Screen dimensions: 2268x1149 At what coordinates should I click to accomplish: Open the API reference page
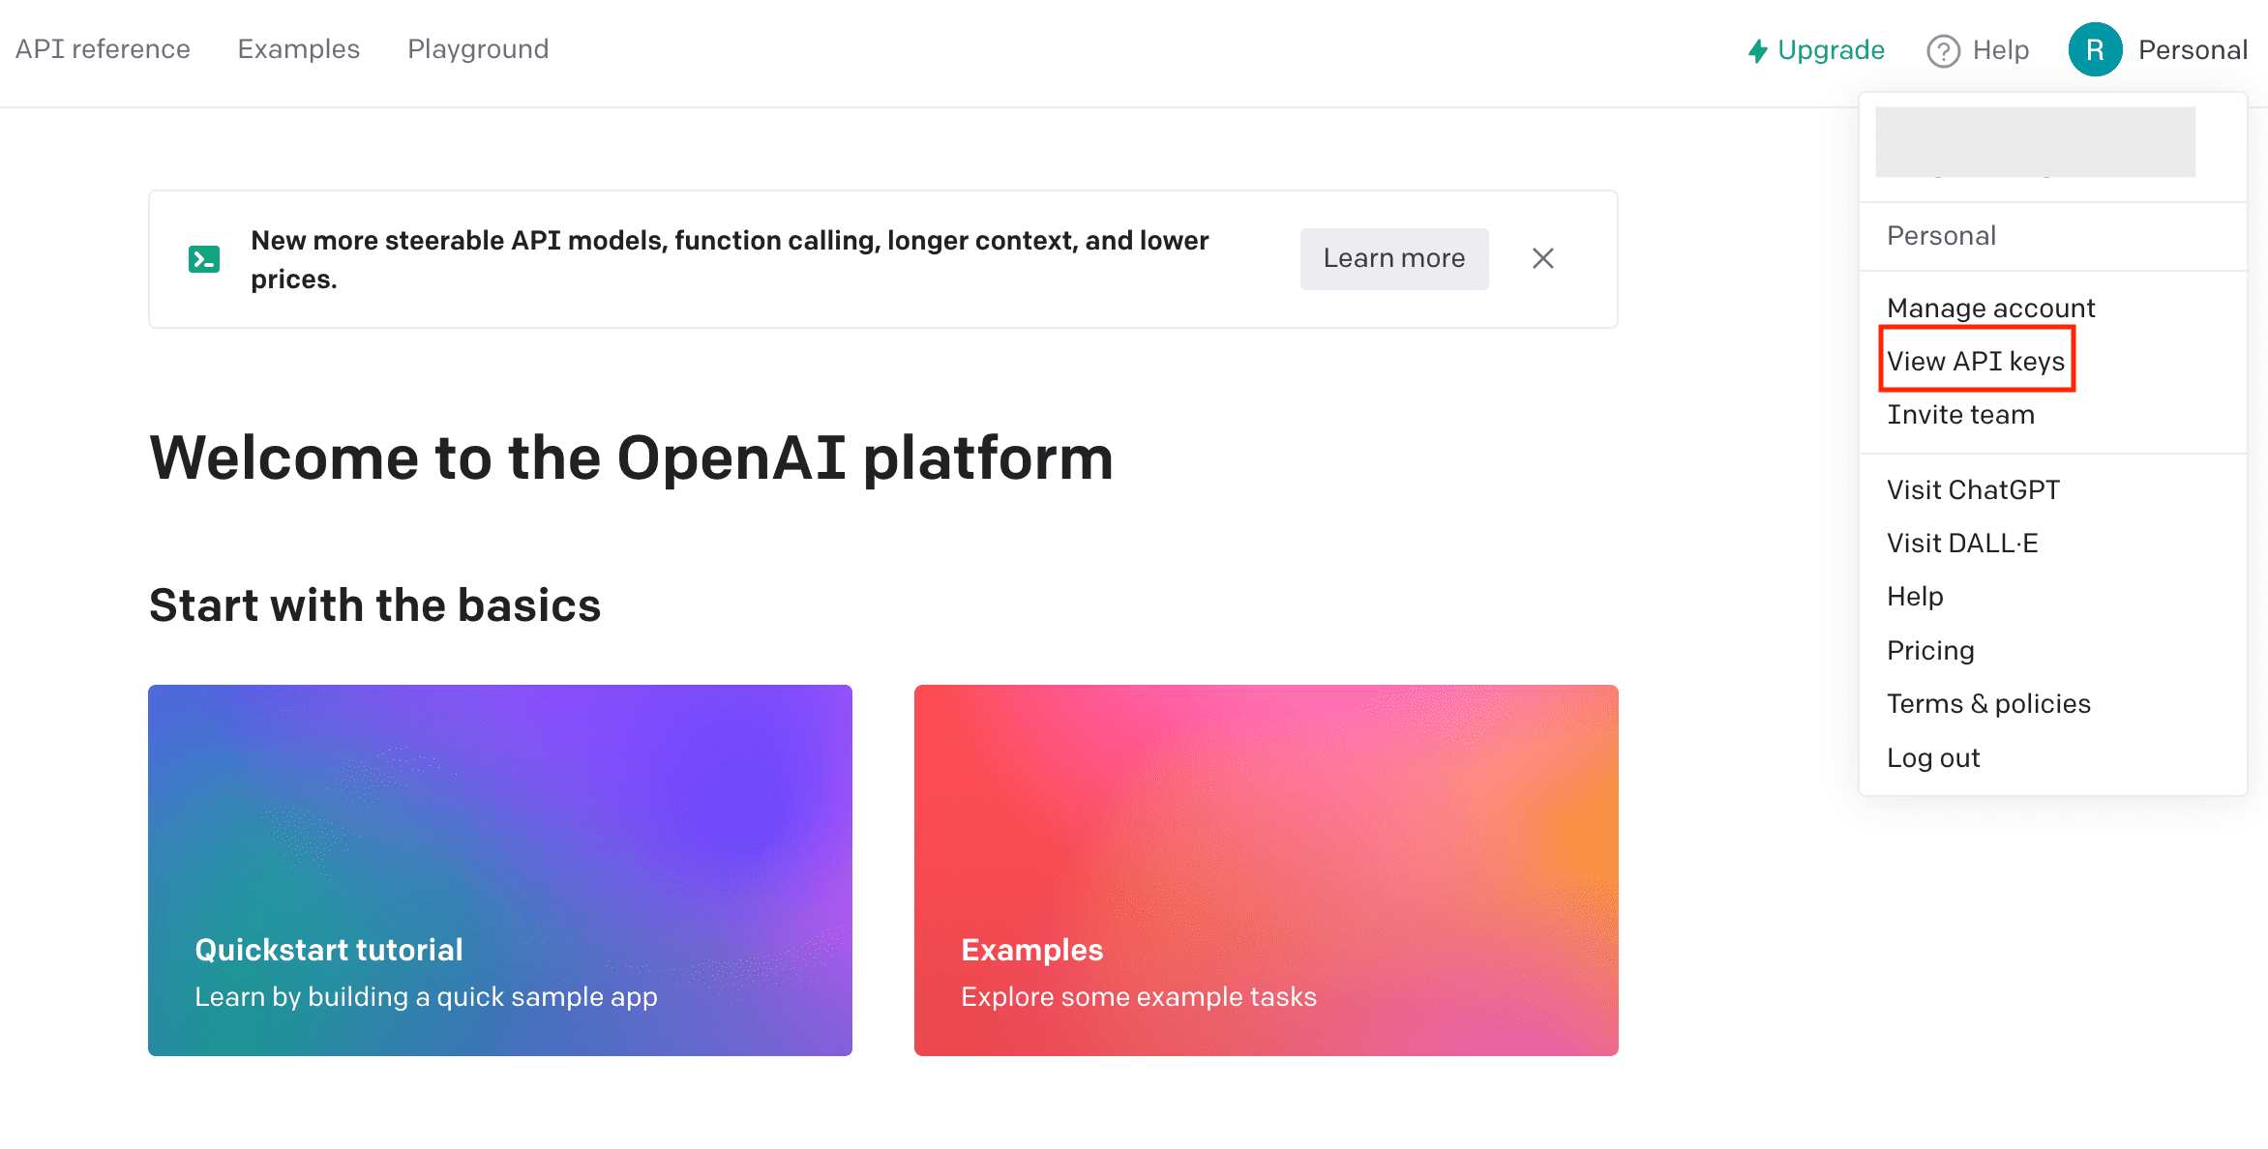tap(103, 49)
